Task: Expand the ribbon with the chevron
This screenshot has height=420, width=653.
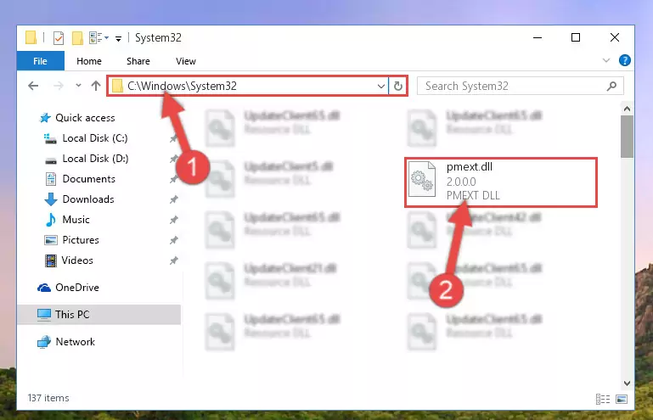Action: (606, 61)
